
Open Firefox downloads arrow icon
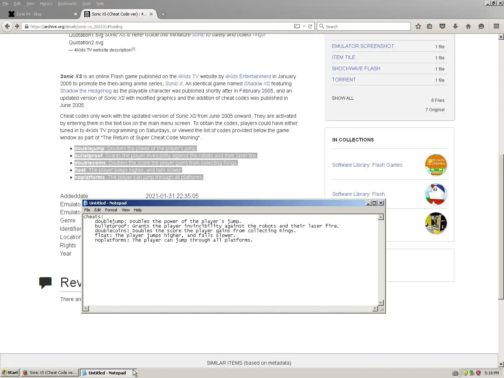click(x=455, y=26)
